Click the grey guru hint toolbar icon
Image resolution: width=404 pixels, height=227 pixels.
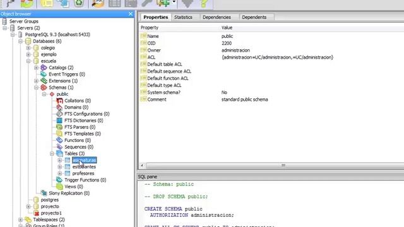(x=187, y=3)
